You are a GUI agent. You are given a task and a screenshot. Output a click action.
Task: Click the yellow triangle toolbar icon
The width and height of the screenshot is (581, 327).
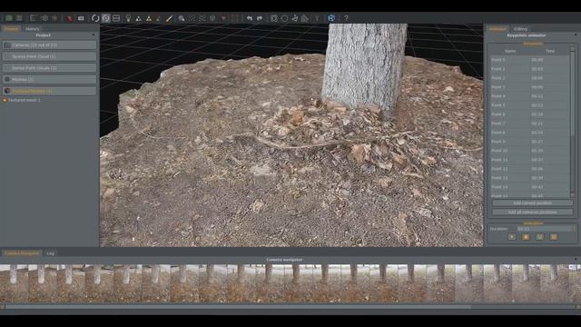coord(149,18)
